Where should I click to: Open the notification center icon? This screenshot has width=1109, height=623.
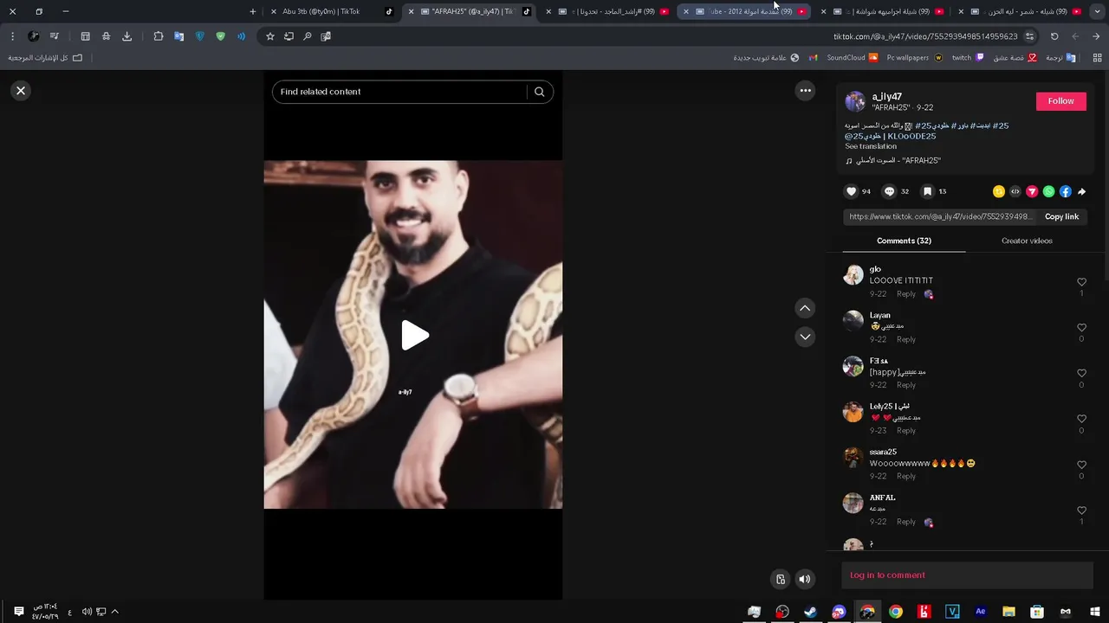tap(19, 612)
